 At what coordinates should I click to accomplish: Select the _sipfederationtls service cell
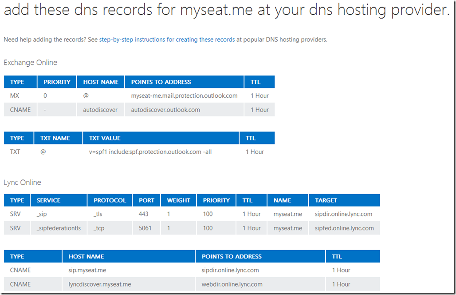point(59,228)
